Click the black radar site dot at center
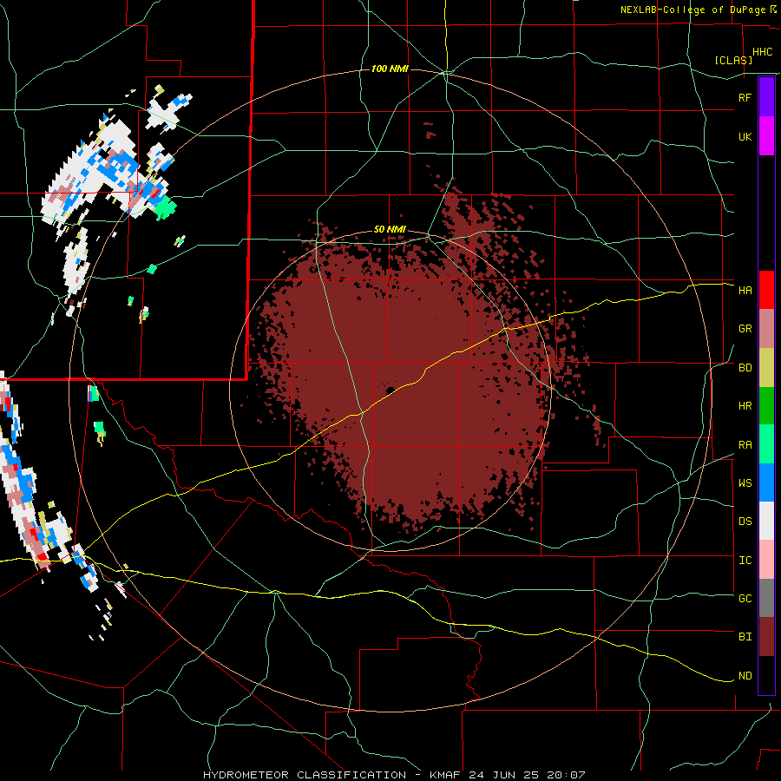The image size is (781, 781). [390, 390]
